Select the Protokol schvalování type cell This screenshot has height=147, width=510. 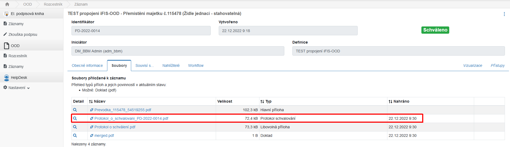pos(323,118)
